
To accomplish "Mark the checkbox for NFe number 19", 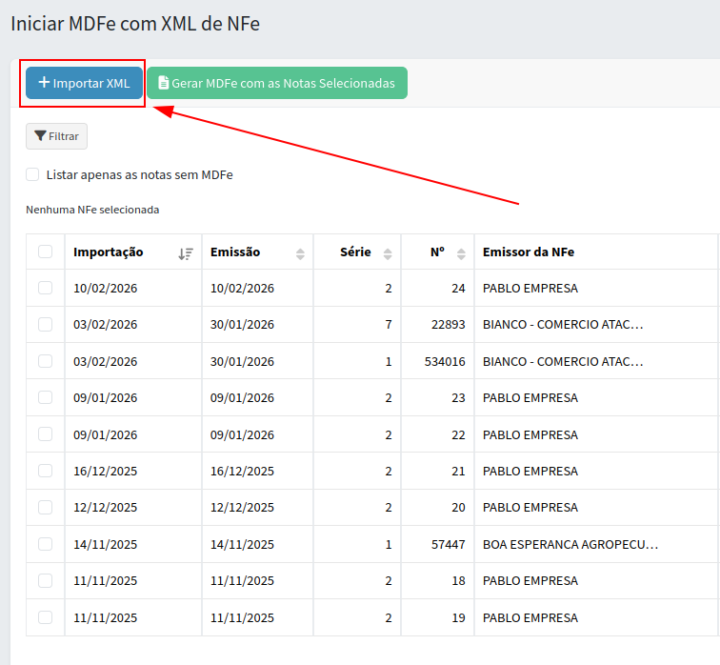I will point(45,617).
